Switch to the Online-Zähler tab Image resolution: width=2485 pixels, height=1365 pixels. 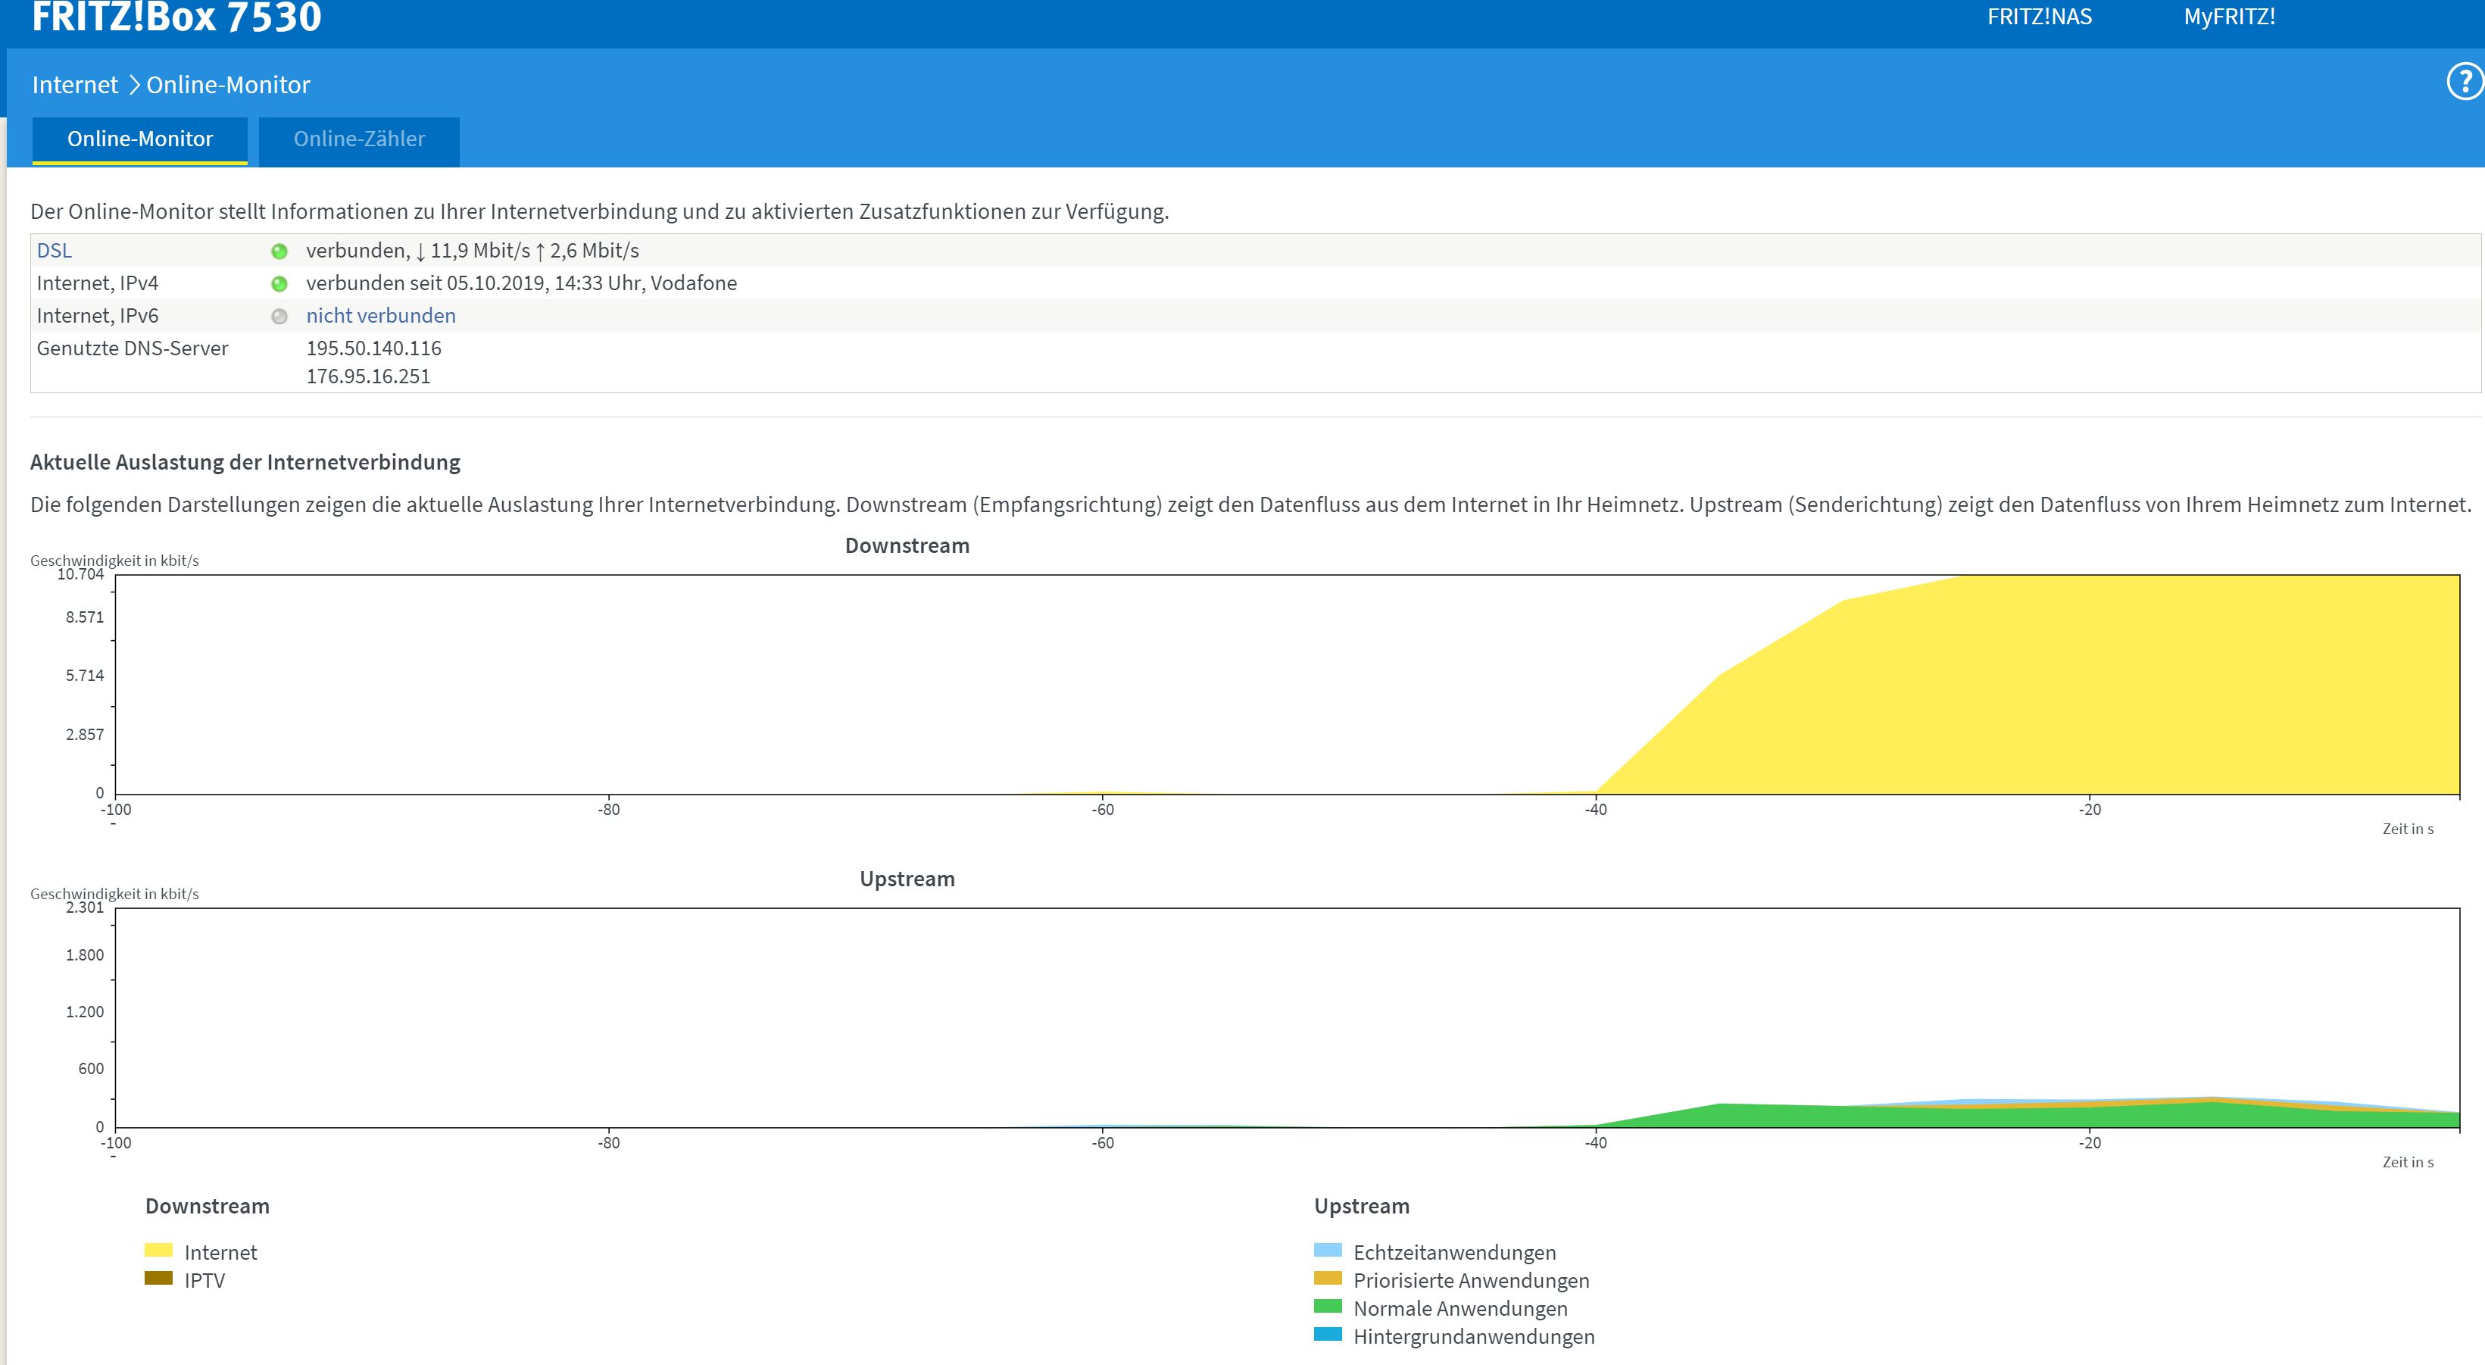[359, 140]
